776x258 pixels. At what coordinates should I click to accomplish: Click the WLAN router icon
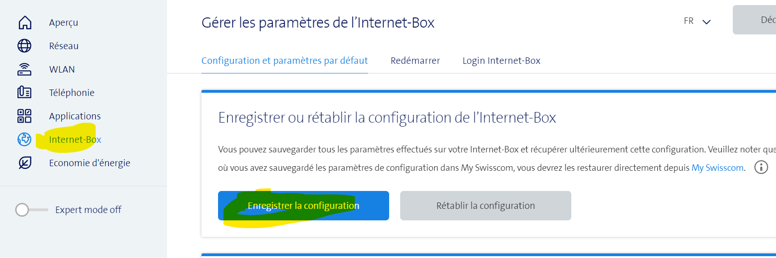(24, 69)
